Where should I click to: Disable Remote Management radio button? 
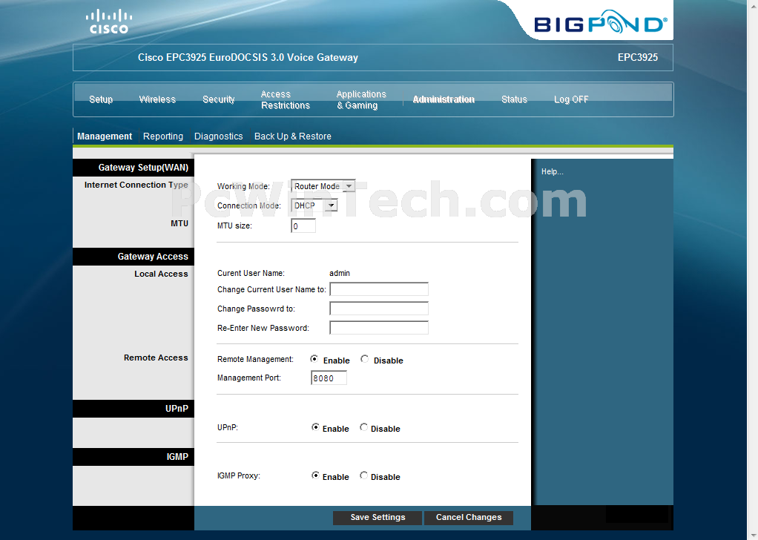pyautogui.click(x=364, y=359)
